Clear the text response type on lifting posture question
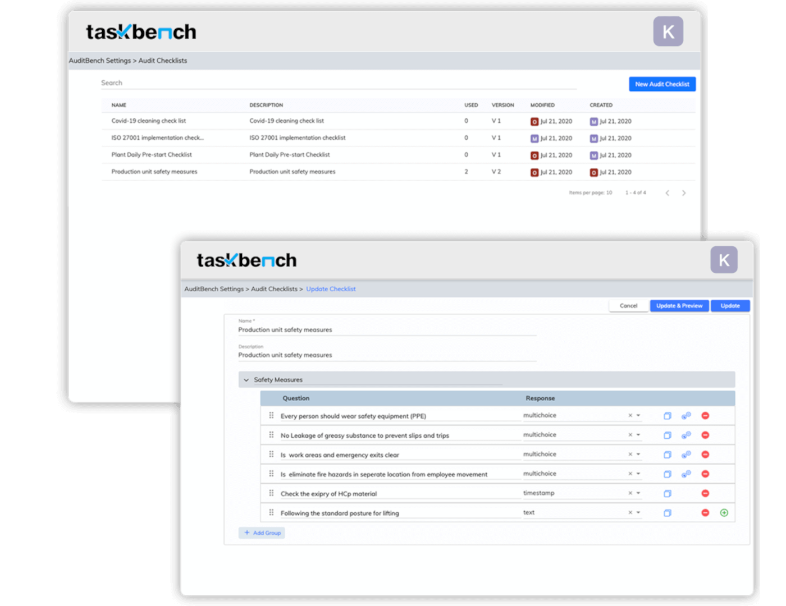This screenshot has width=786, height=606. point(630,512)
